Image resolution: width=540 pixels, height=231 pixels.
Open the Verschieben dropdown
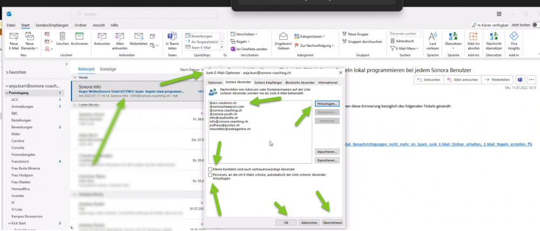(x=244, y=34)
